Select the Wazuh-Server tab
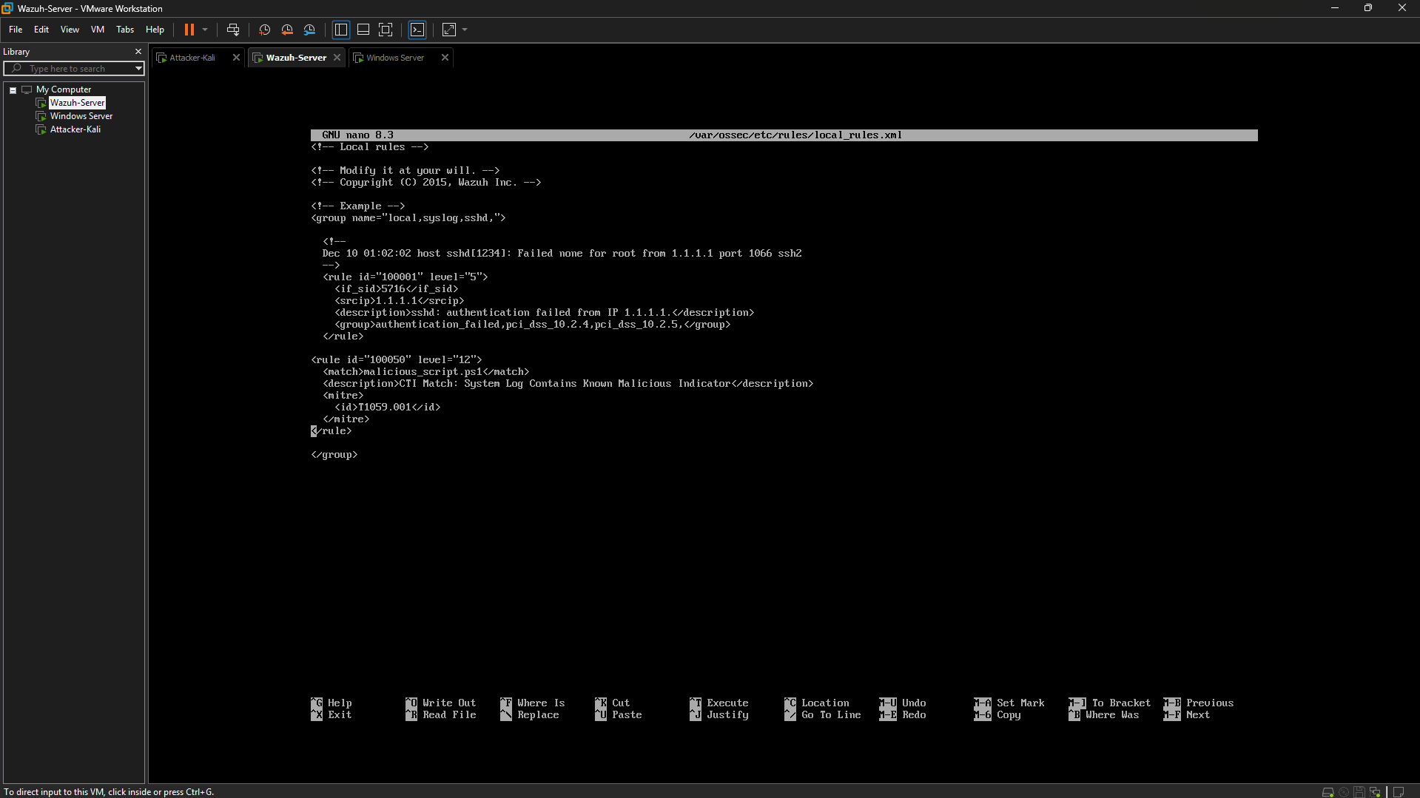Viewport: 1420px width, 798px height. click(x=295, y=58)
